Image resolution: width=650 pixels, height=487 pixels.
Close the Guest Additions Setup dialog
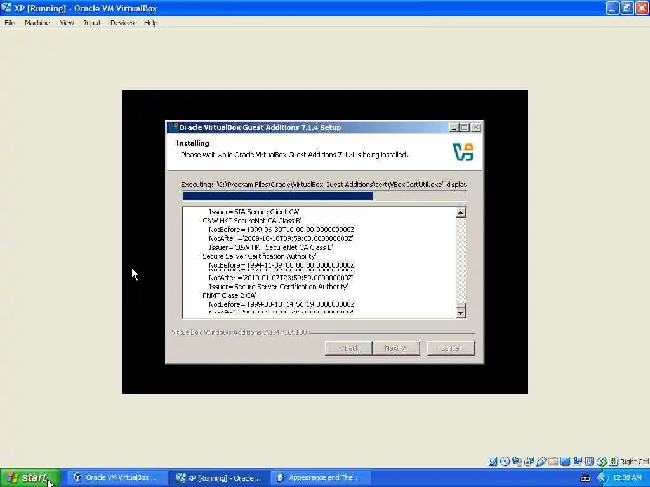(476, 127)
